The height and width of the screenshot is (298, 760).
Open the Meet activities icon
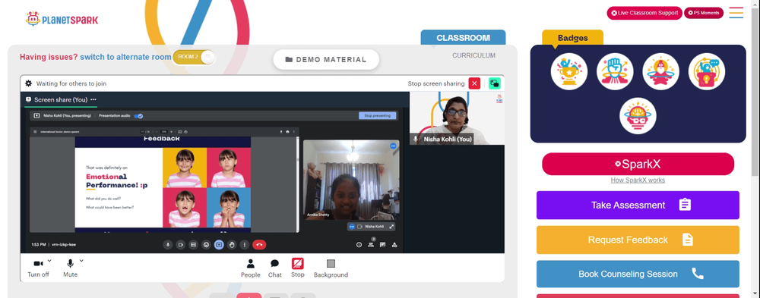point(394,245)
